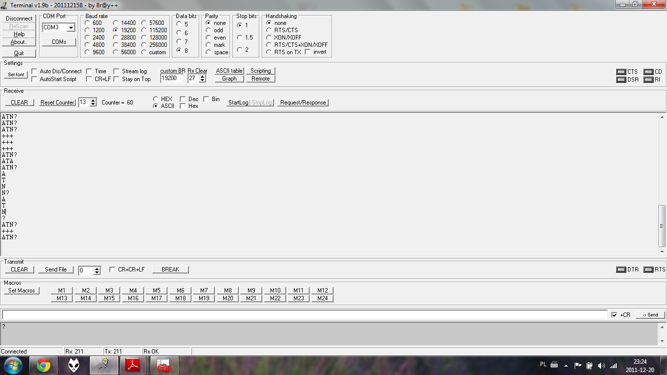
Task: Show hidden system tray icons
Action: pos(566,365)
